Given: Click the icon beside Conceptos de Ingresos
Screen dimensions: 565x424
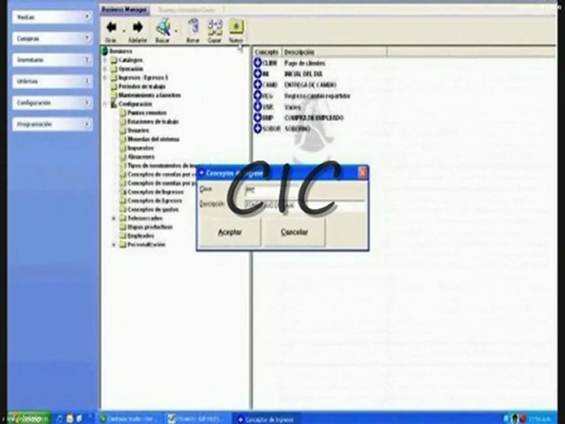Looking at the screenshot, I should tap(123, 192).
